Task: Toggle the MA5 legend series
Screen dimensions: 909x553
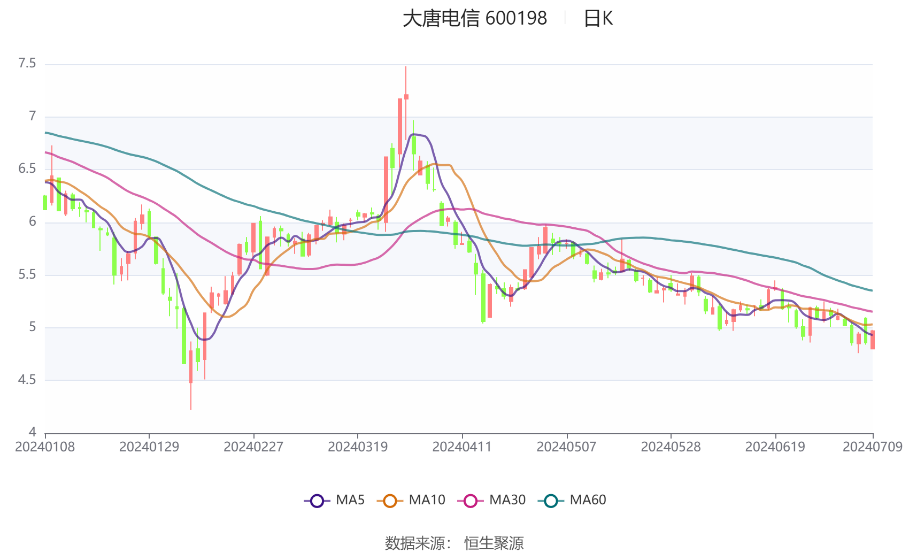Action: (x=334, y=500)
